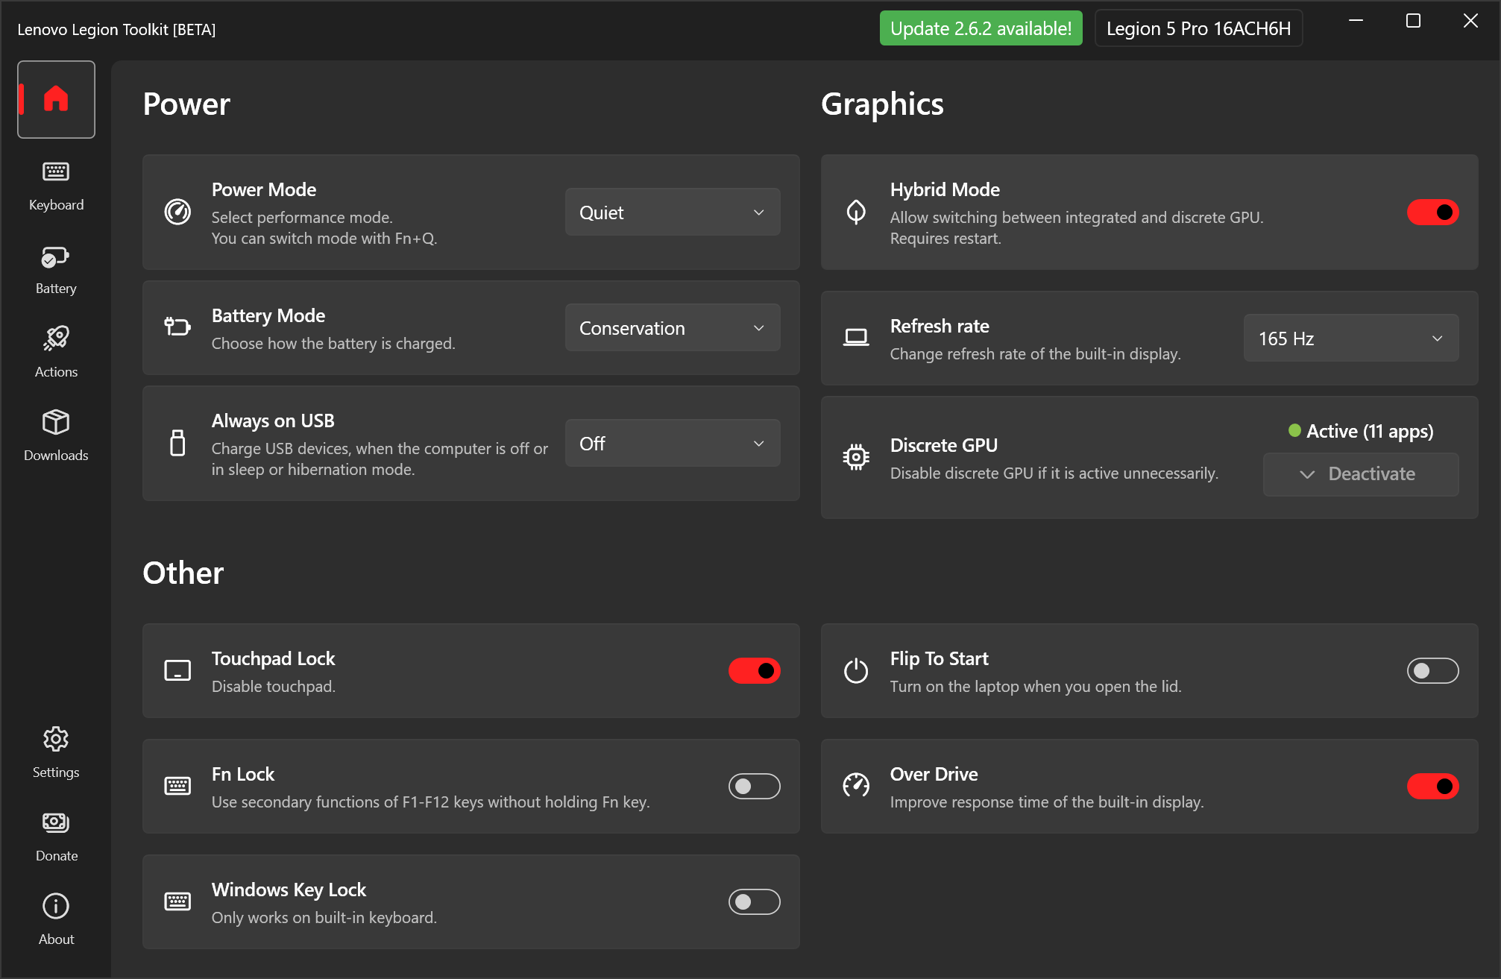Open the Battery Mode dropdown
The width and height of the screenshot is (1501, 979).
(671, 327)
